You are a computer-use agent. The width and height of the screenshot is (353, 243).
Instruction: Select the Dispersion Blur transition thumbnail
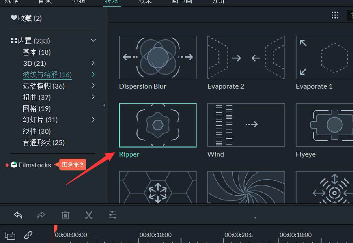[158, 57]
